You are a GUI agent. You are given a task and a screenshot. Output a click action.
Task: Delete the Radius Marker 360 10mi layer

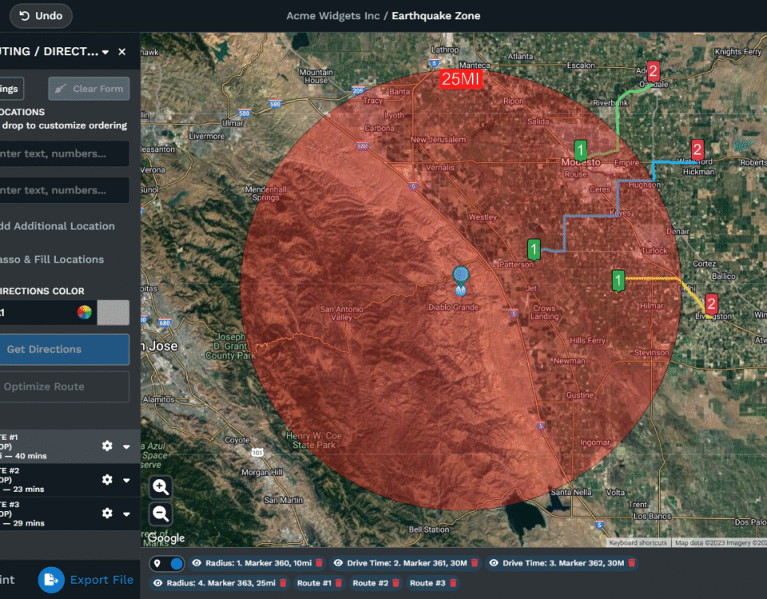[x=319, y=563]
